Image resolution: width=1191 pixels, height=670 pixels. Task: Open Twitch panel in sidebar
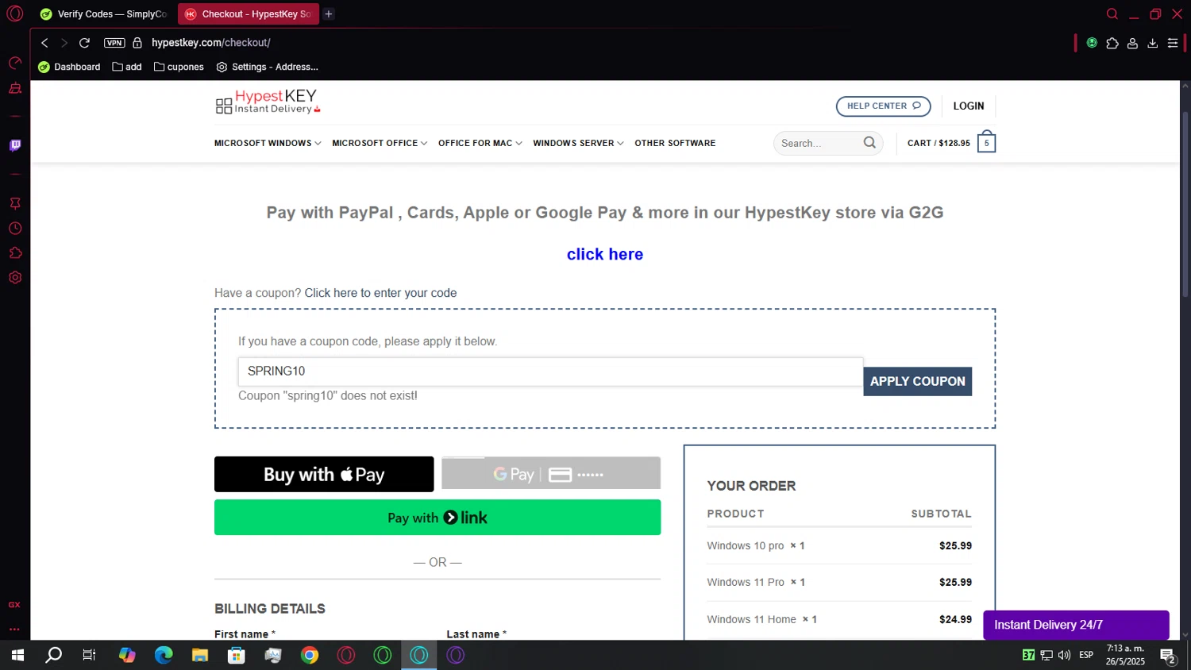pyautogui.click(x=15, y=145)
